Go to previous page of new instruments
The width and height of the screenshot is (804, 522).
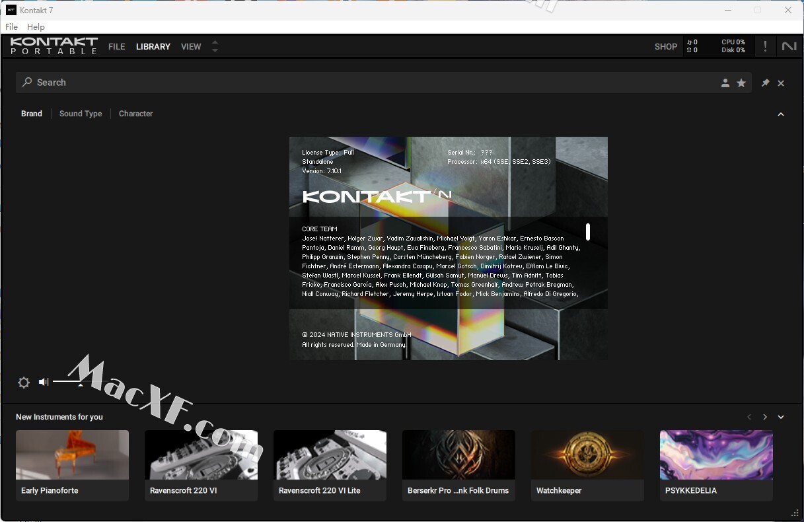(x=749, y=417)
